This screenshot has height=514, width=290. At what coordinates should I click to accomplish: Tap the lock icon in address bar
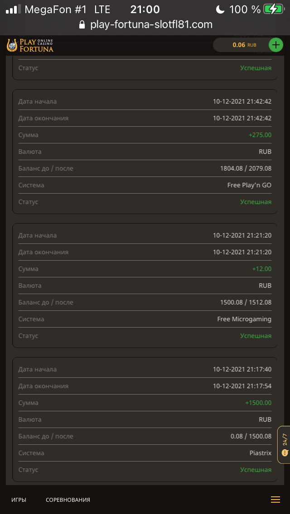(x=82, y=25)
